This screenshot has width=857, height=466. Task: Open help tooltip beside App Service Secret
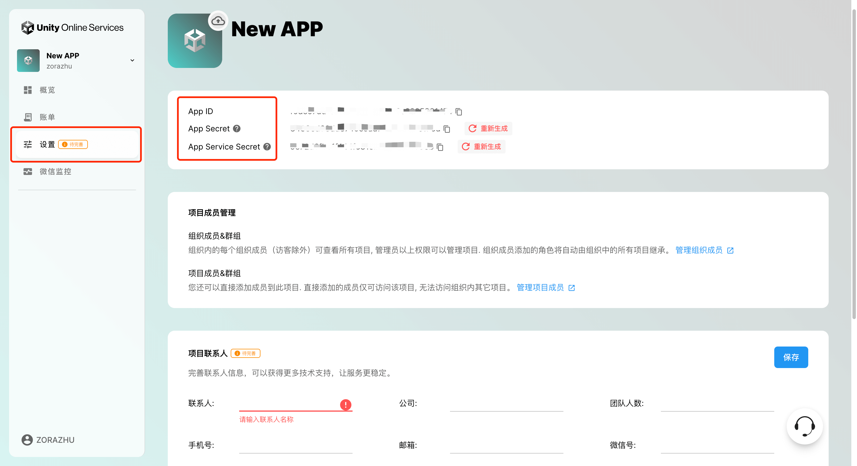click(267, 147)
